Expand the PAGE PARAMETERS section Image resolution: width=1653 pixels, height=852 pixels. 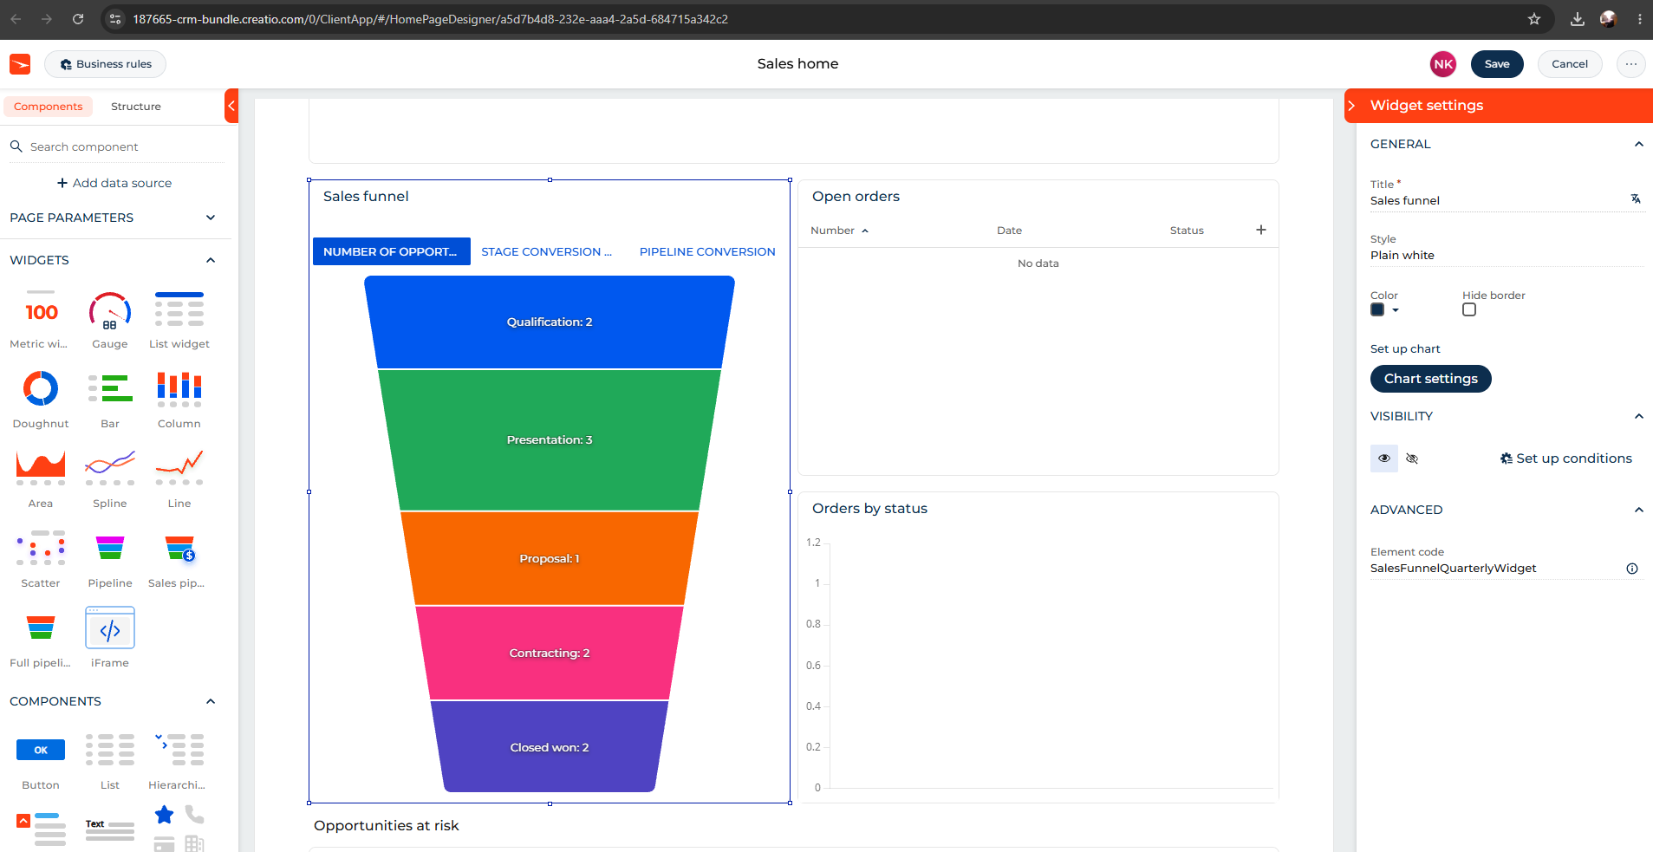pyautogui.click(x=211, y=218)
